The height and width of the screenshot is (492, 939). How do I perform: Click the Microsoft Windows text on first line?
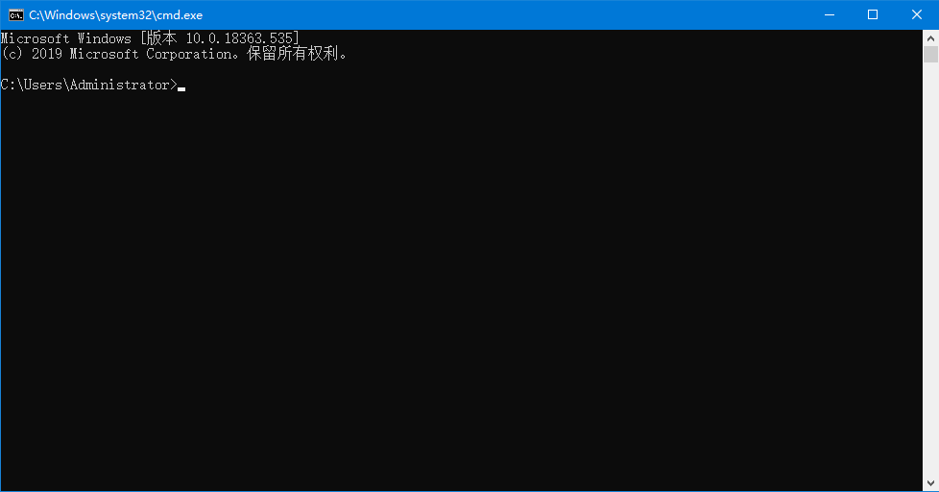click(66, 38)
